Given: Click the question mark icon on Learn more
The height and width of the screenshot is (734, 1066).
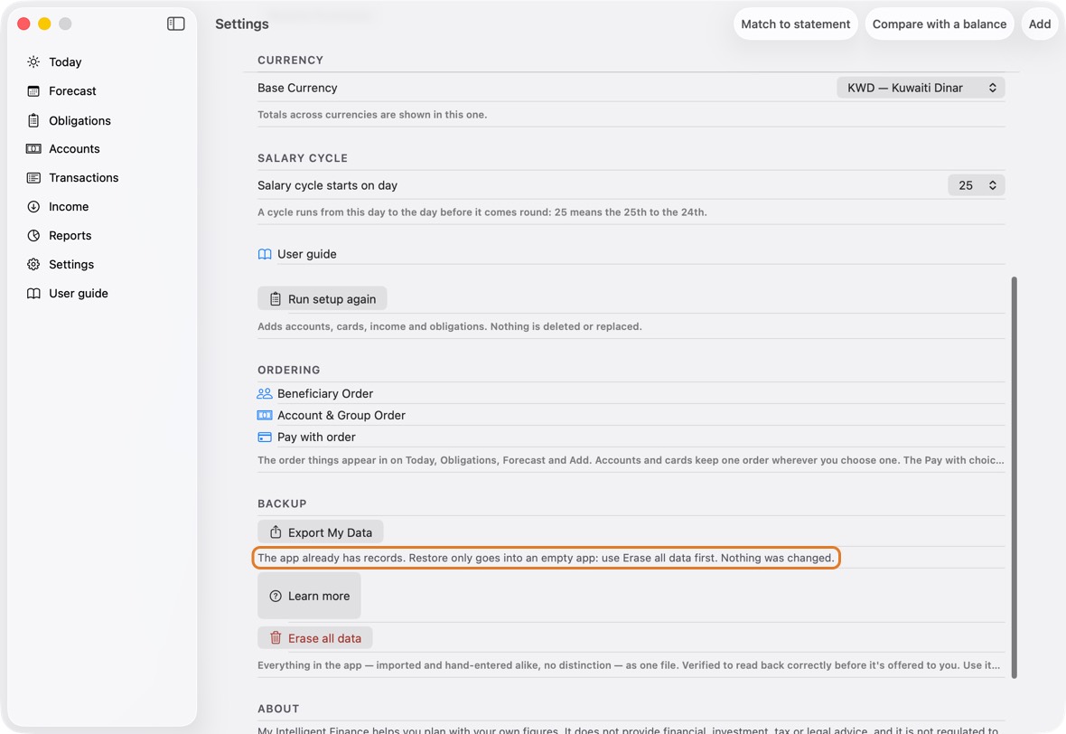Looking at the screenshot, I should 276,596.
